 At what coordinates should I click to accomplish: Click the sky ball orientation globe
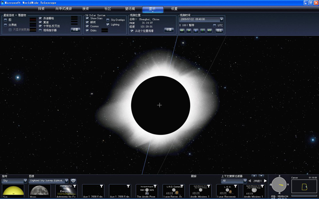280,184
